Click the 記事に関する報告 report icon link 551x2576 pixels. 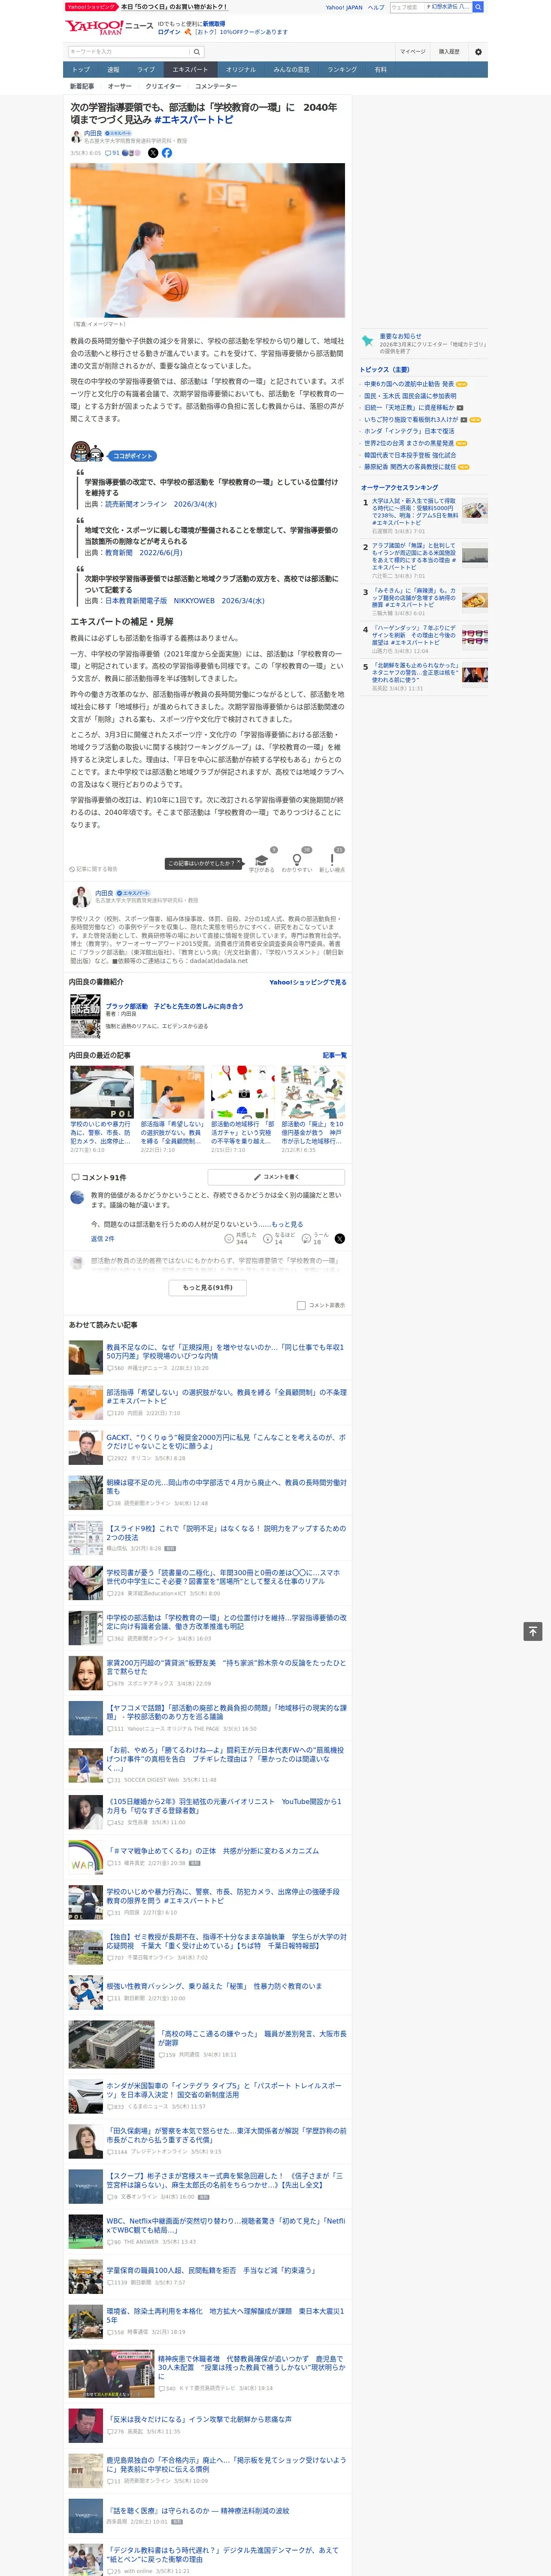(93, 869)
